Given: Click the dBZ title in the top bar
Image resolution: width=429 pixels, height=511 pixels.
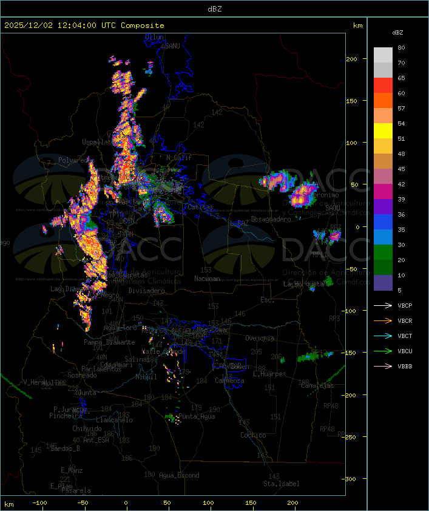Looking at the screenshot, I should coord(215,8).
